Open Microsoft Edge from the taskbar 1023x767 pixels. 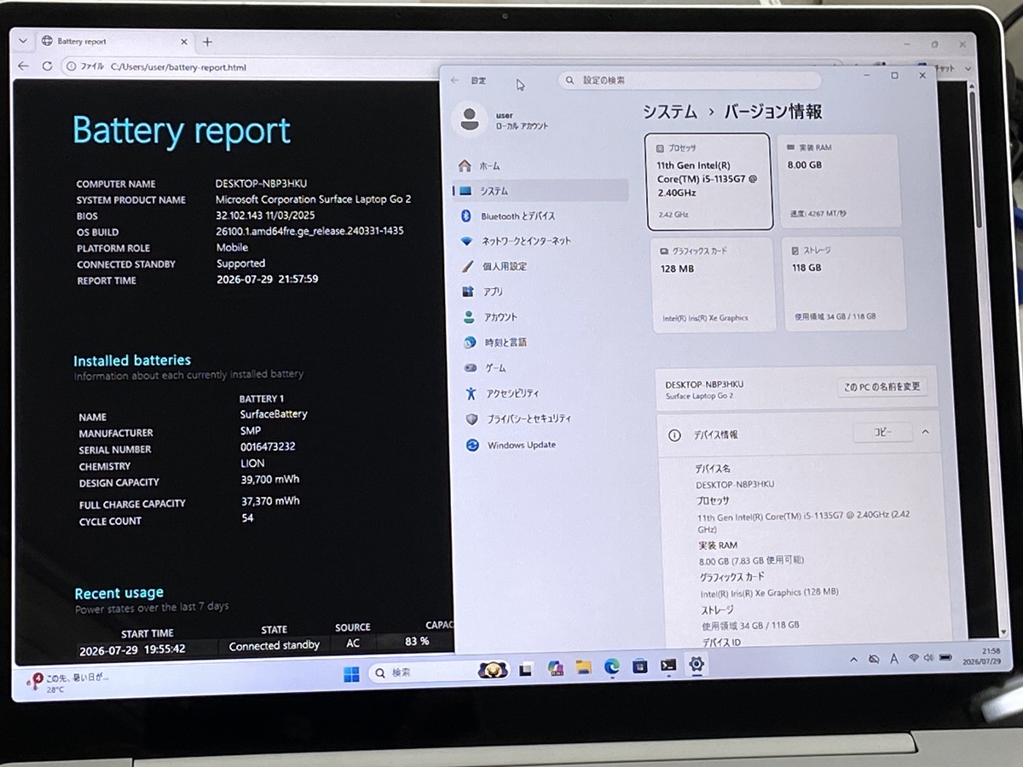click(x=611, y=666)
